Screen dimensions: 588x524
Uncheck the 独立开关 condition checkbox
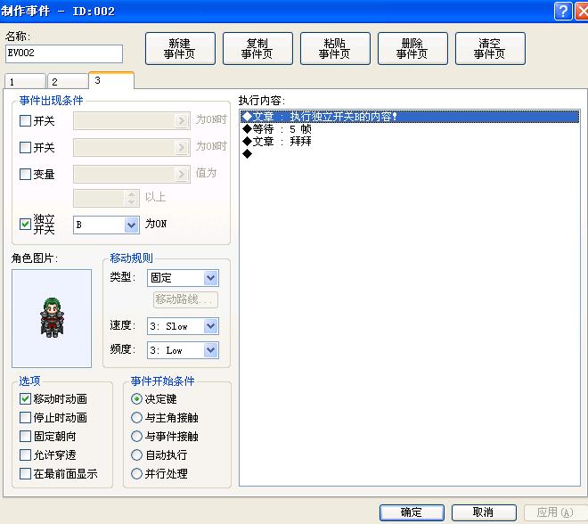coord(25,225)
